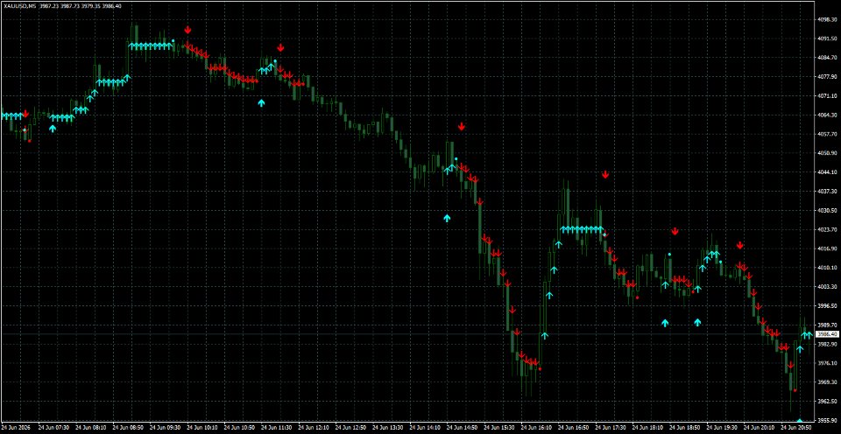
Task: Click the 24 Jun 20:10 time label
Action: click(x=760, y=428)
